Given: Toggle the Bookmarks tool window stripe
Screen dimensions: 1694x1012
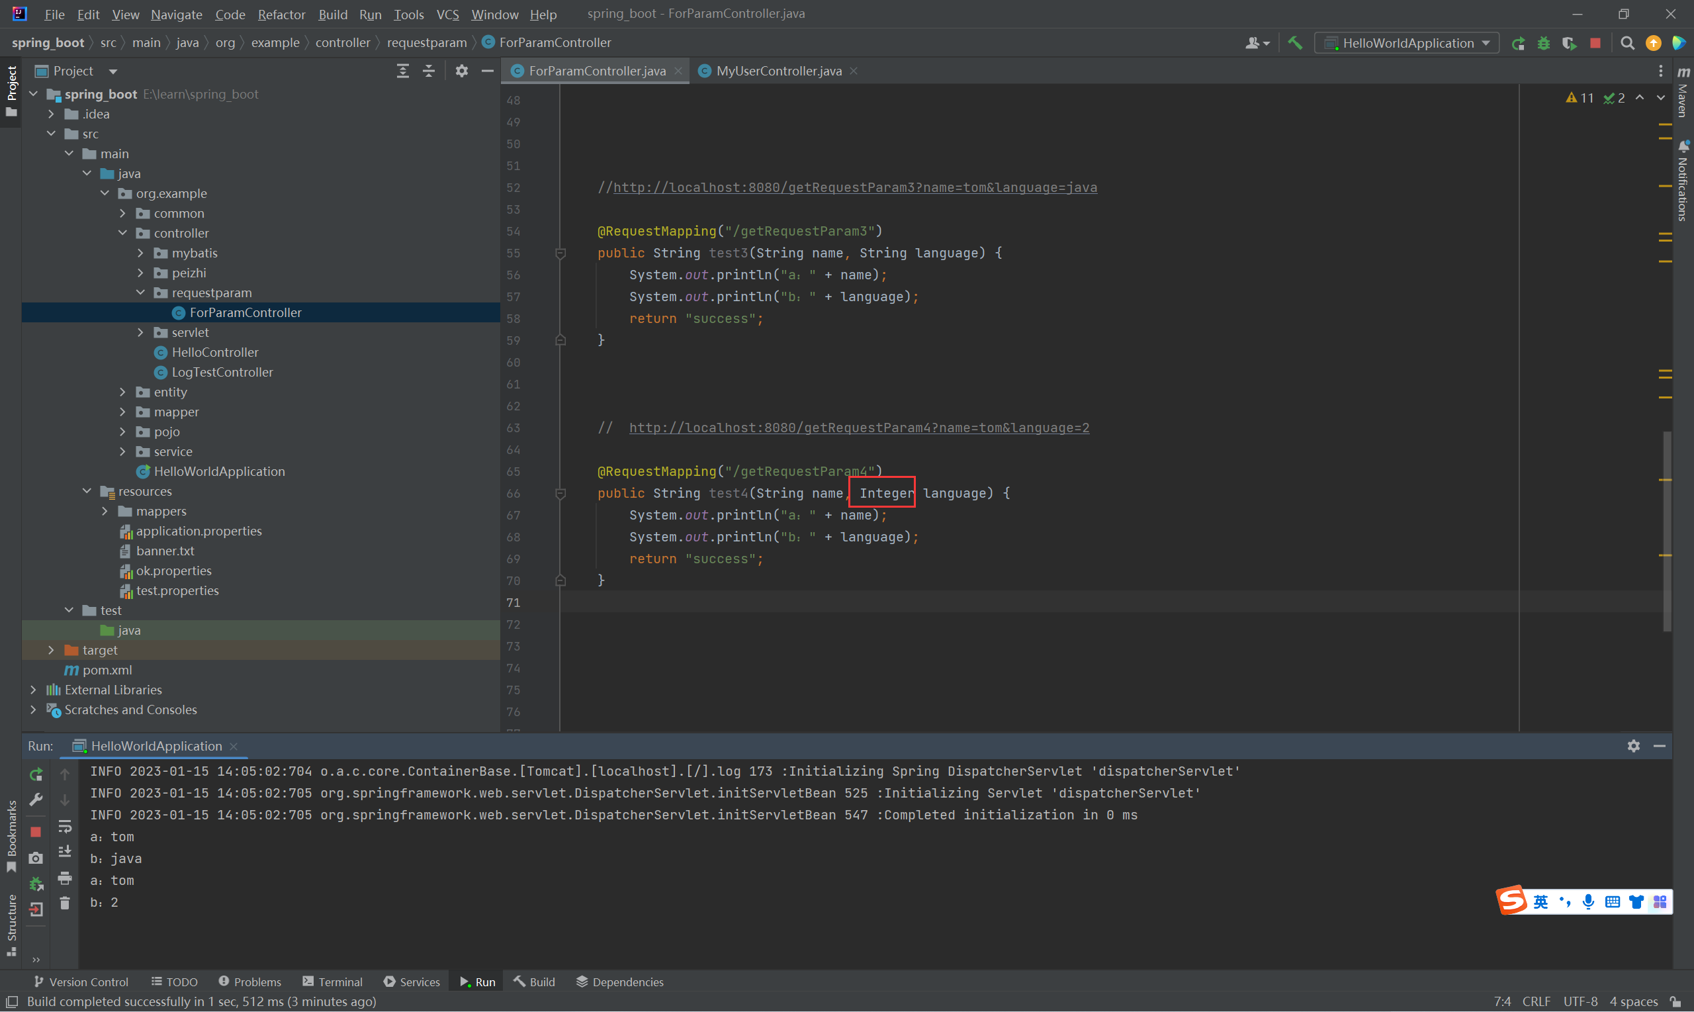Looking at the screenshot, I should pos(12,835).
